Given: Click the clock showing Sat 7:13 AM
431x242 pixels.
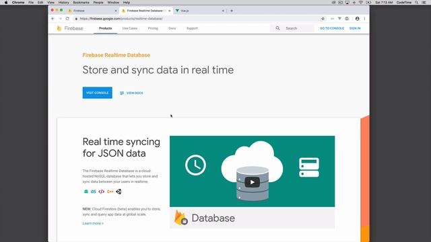Looking at the screenshot, I should [x=384, y=3].
